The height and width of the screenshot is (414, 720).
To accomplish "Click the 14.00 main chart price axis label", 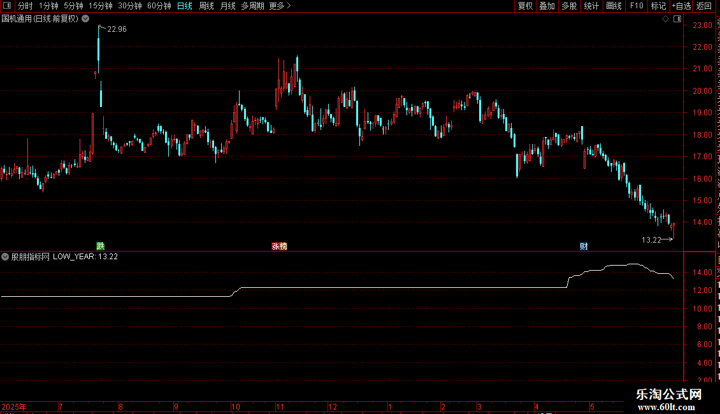I will click(703, 222).
